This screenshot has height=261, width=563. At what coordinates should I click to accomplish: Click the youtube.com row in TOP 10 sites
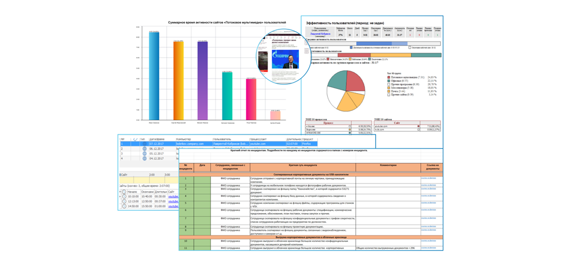pos(407,126)
